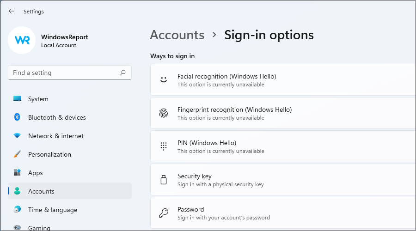Click the facial recognition smiley icon
This screenshot has height=231, width=416.
pos(164,79)
